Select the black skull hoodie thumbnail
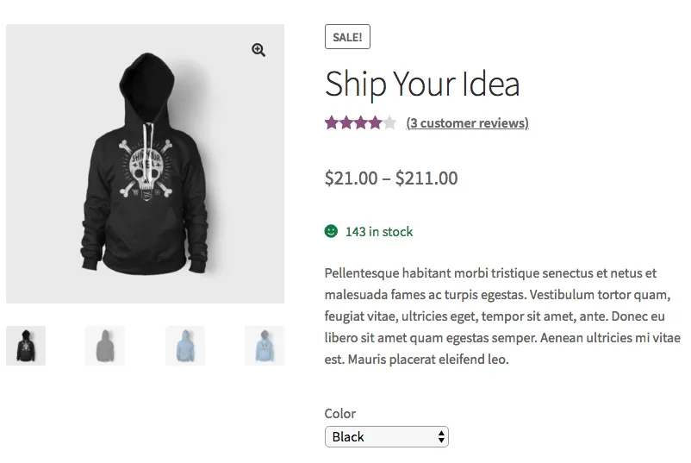The height and width of the screenshot is (463, 691). point(26,346)
